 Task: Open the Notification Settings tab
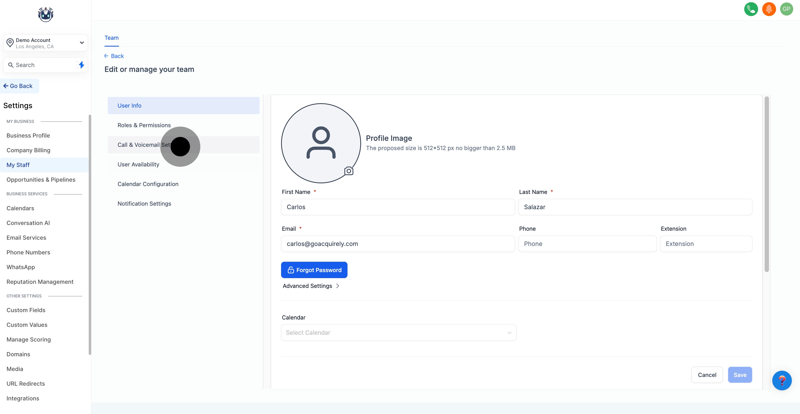pyautogui.click(x=144, y=203)
